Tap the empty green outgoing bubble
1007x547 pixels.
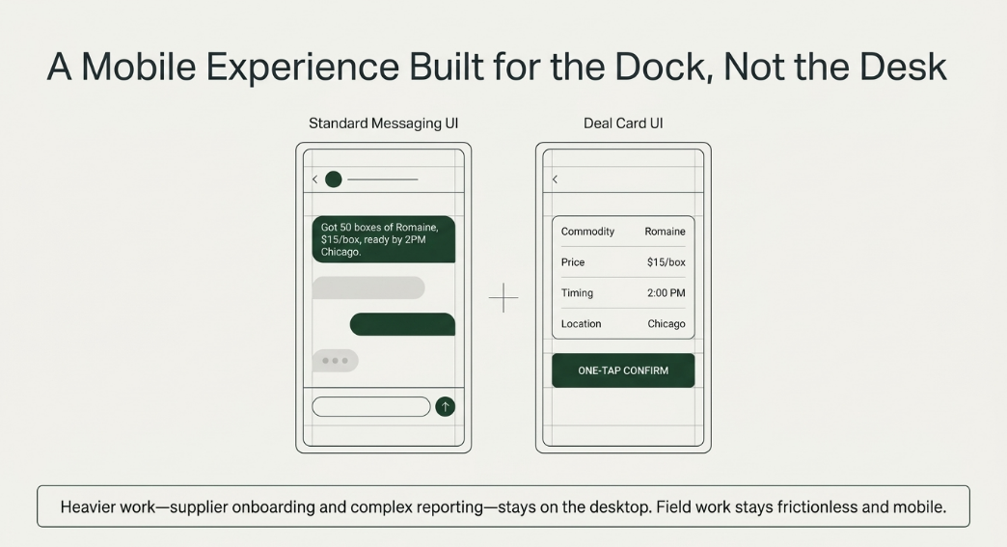coord(402,324)
